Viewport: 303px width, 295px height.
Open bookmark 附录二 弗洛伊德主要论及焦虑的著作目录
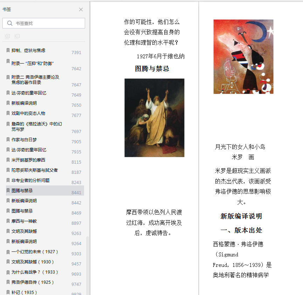(x=35, y=80)
